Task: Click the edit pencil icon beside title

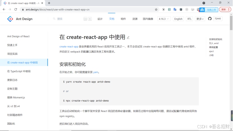Action: tap(128, 38)
